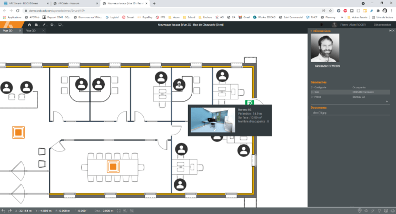The image size is (396, 214).
Task: Open the Logiciel bookmark
Action: [112, 17]
